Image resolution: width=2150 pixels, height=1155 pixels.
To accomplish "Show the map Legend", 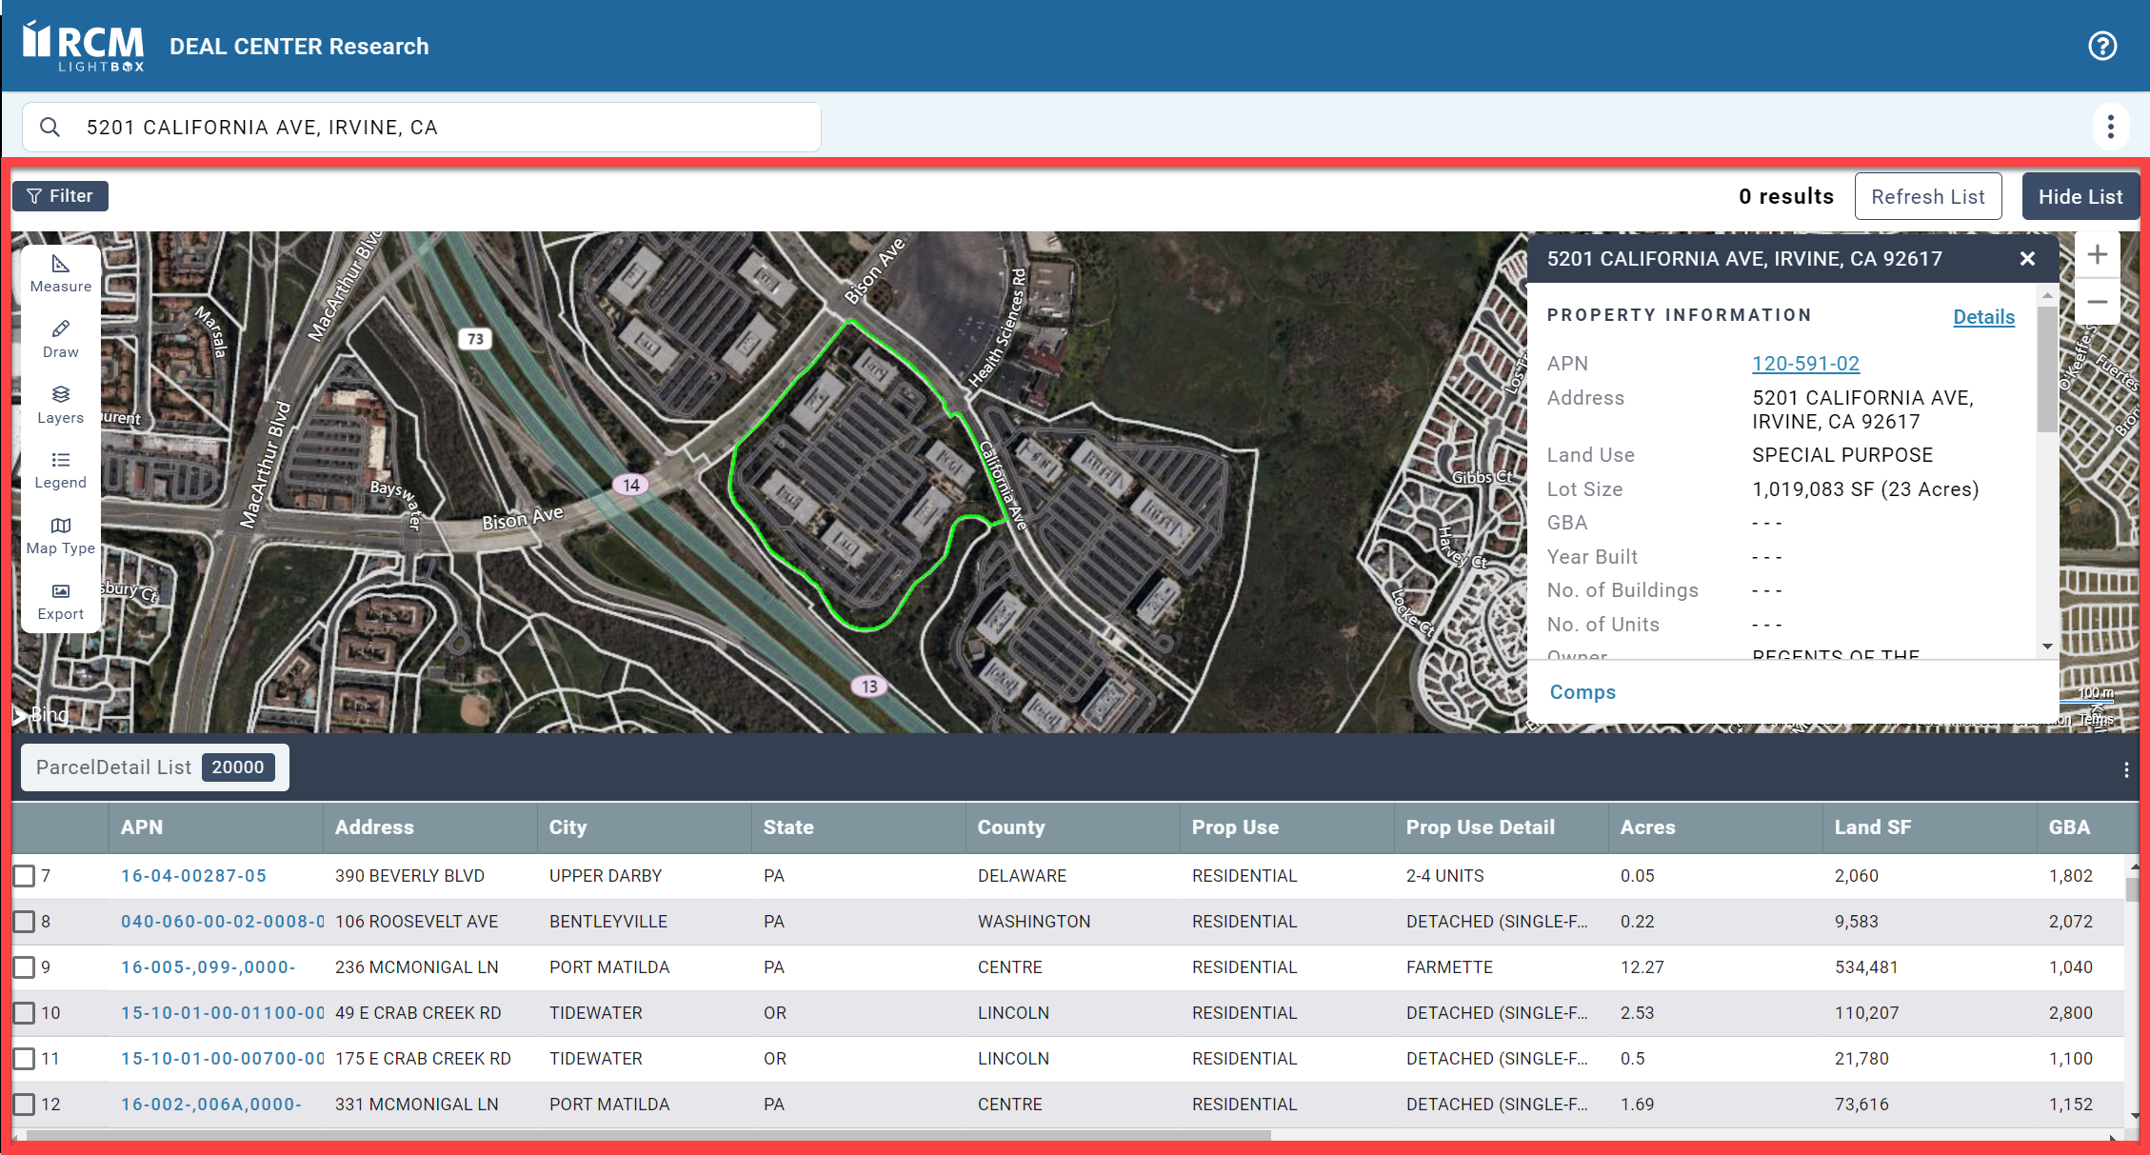I will [60, 469].
